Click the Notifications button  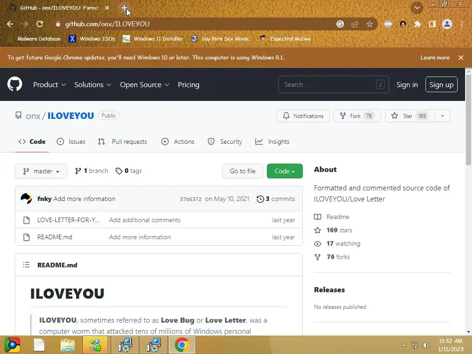pos(303,116)
